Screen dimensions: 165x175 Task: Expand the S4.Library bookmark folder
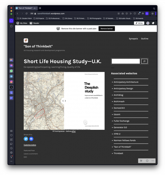[x=68, y=18]
